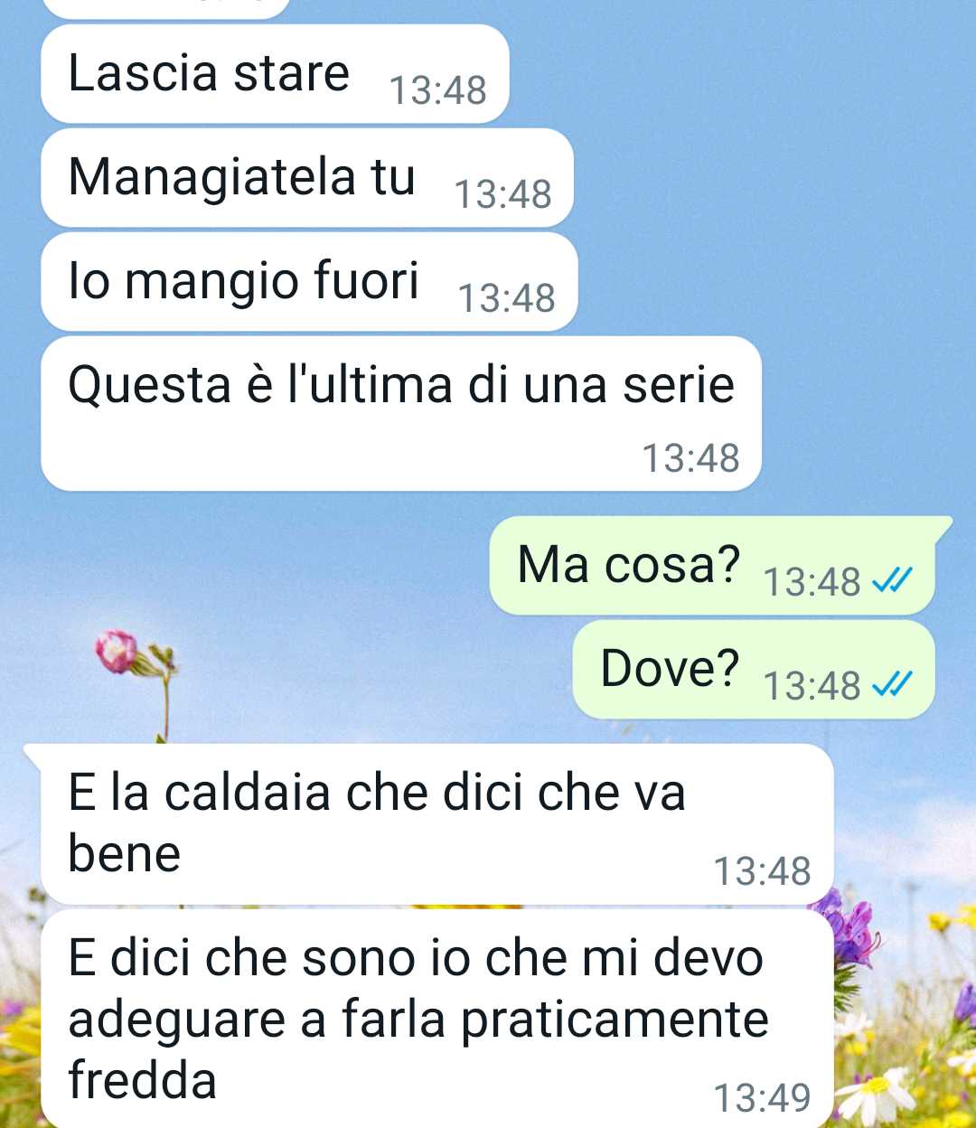976x1128 pixels.
Task: Tap the timestamp under 'Questa è l'ultima'
Action: coord(690,458)
